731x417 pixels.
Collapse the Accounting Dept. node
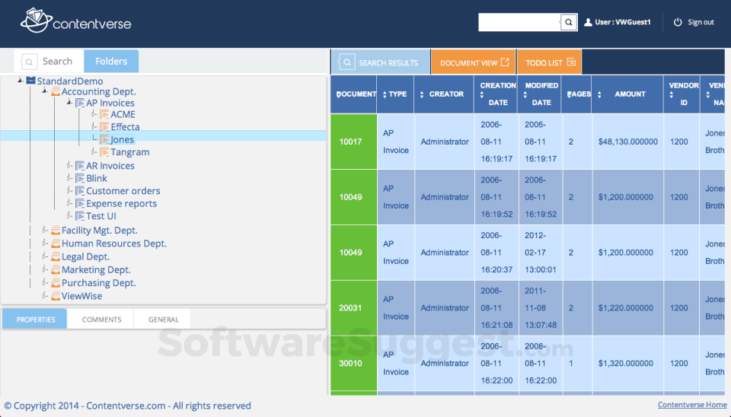tap(45, 91)
